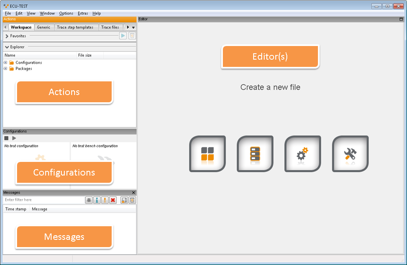Image resolution: width=407 pixels, height=265 pixels.
Task: Open the Actions tab list dropdown arrow
Action: (133, 27)
